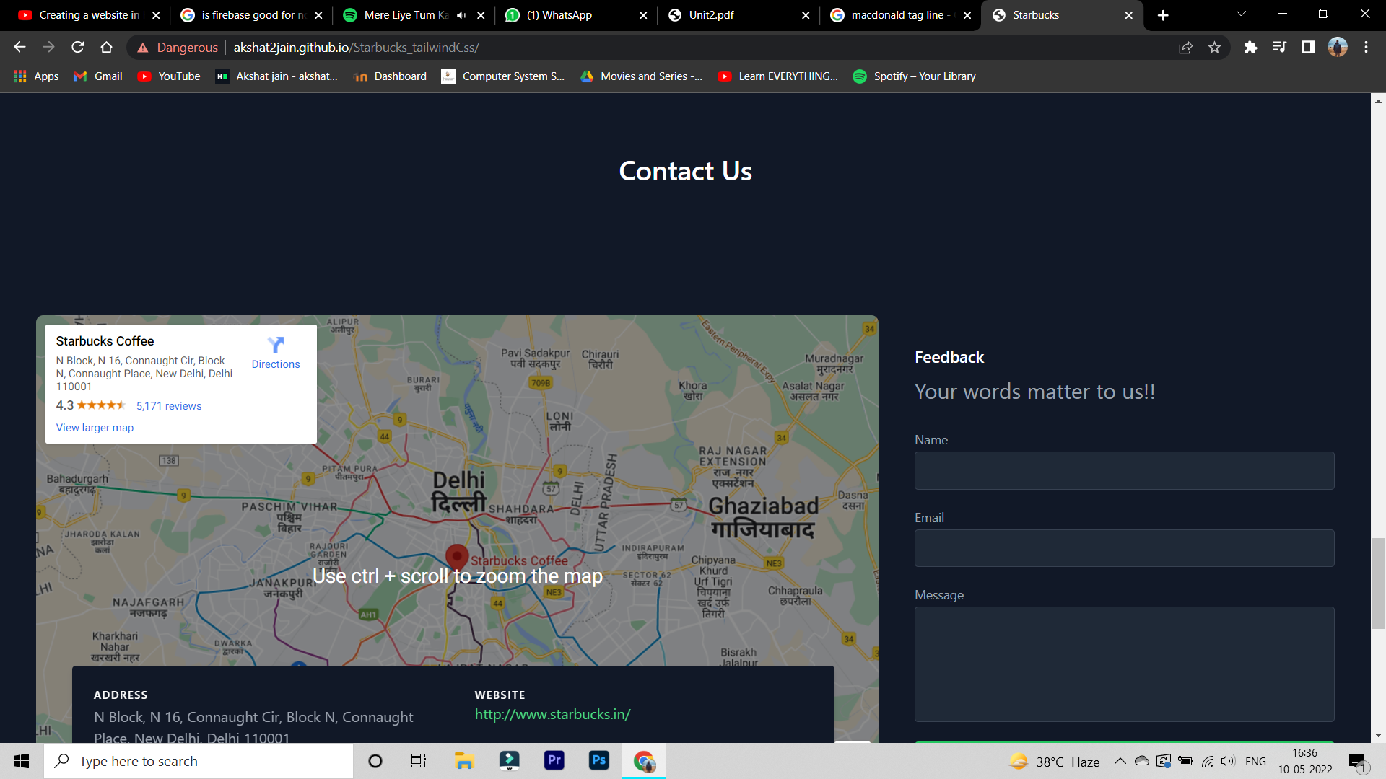Click the View larger map link
The image size is (1386, 779).
tap(95, 427)
